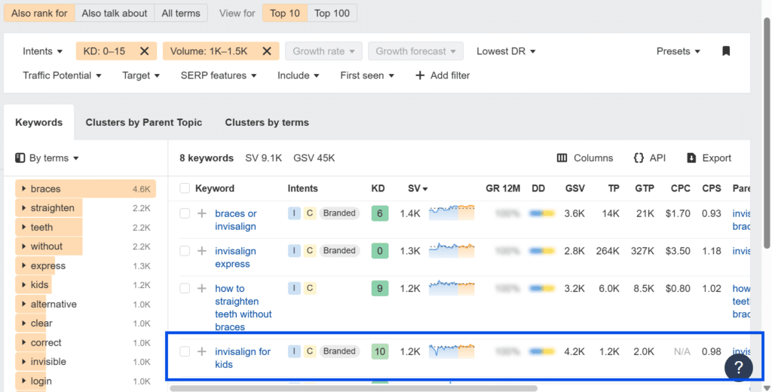This screenshot has height=392, width=772.
Task: Open the braces or invisalign keyword link
Action: (x=236, y=219)
